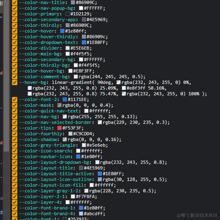Toggle the --hover-bg gradient checkbox
220x220 pixels.
click(x=15, y=82)
